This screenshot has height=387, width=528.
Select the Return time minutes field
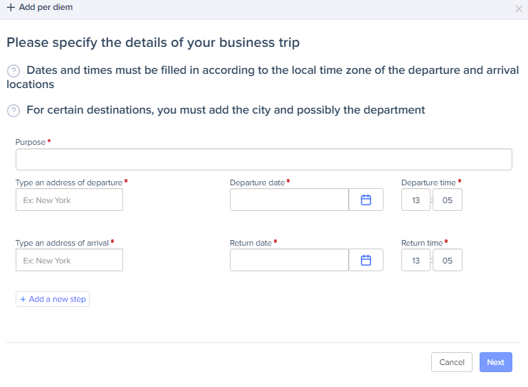[x=448, y=261]
